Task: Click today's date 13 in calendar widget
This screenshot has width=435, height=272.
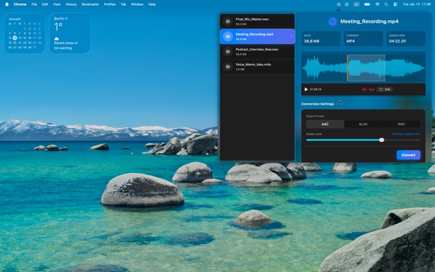Action: pos(15,38)
